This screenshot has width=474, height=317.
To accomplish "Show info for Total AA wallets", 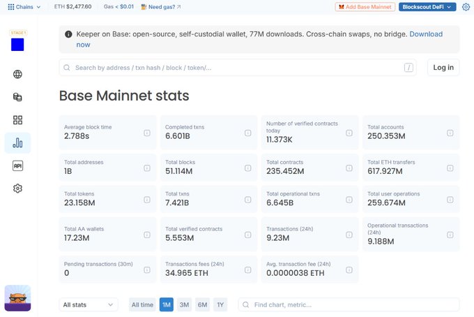I will coord(147,235).
